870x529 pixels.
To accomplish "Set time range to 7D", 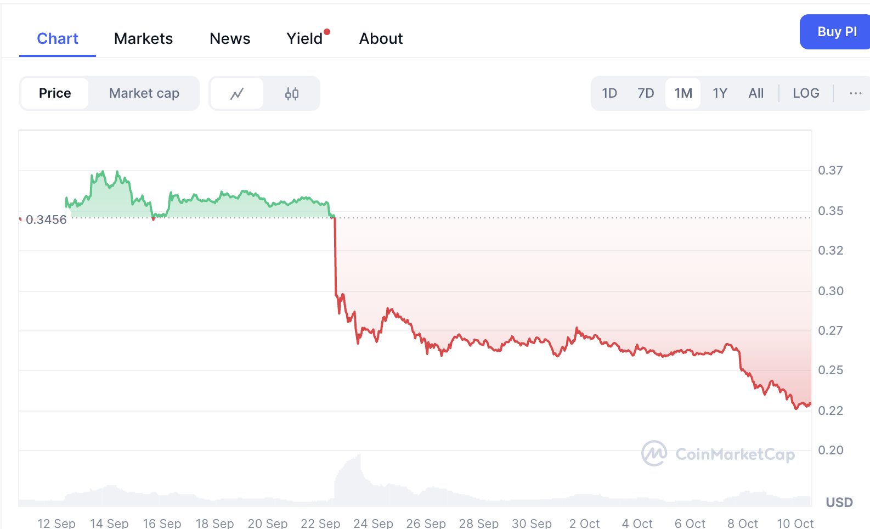I will [646, 93].
